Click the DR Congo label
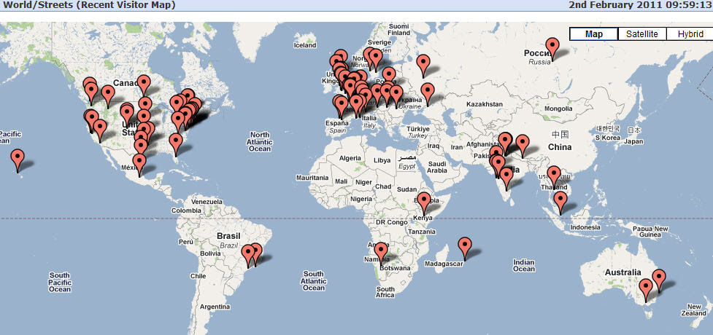Screen dimensions: 713x335 [391, 222]
